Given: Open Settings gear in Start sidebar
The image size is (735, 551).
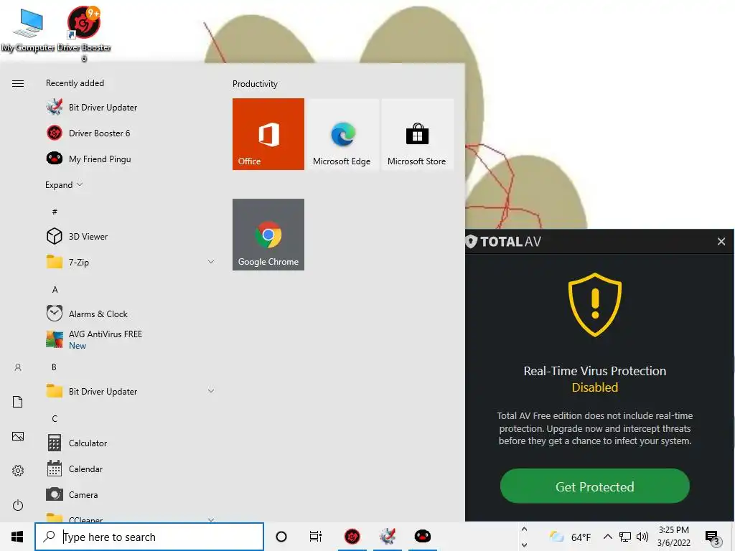Looking at the screenshot, I should [x=18, y=471].
